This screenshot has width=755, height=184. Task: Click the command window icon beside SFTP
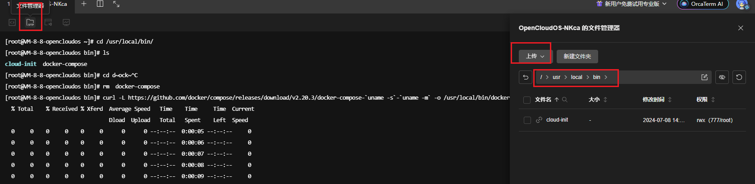pos(48,22)
